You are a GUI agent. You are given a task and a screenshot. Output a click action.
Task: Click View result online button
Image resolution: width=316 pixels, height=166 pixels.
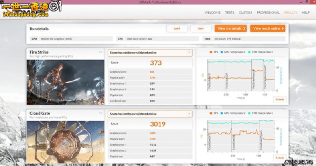click(x=268, y=28)
